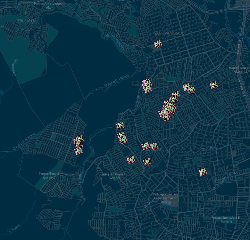Click the marker below the San Francisco label
250x240 pixels.
(158, 44)
